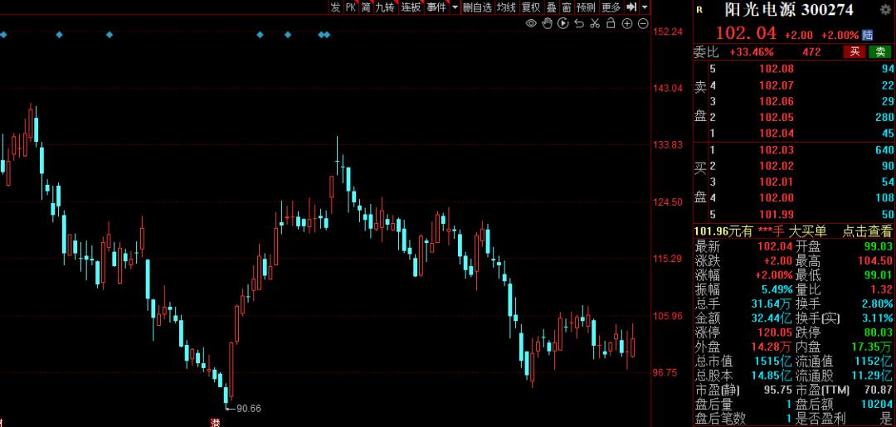896x427 pixels.
Task: Expand the dropdown arrow after 事件
Action: [455, 7]
